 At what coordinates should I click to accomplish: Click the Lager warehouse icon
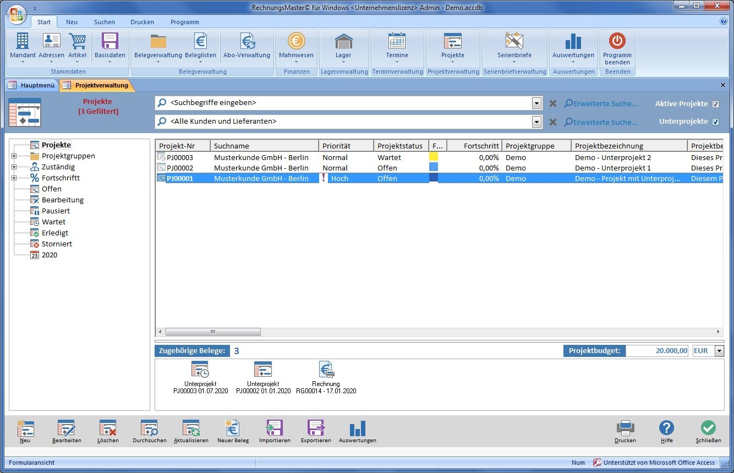click(x=343, y=41)
